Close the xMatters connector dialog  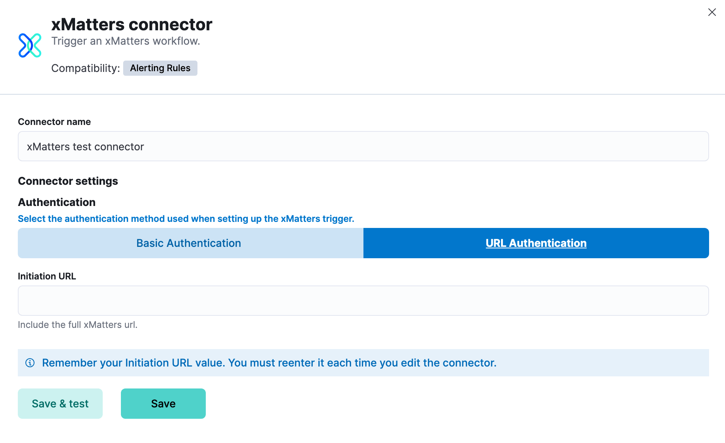[712, 12]
